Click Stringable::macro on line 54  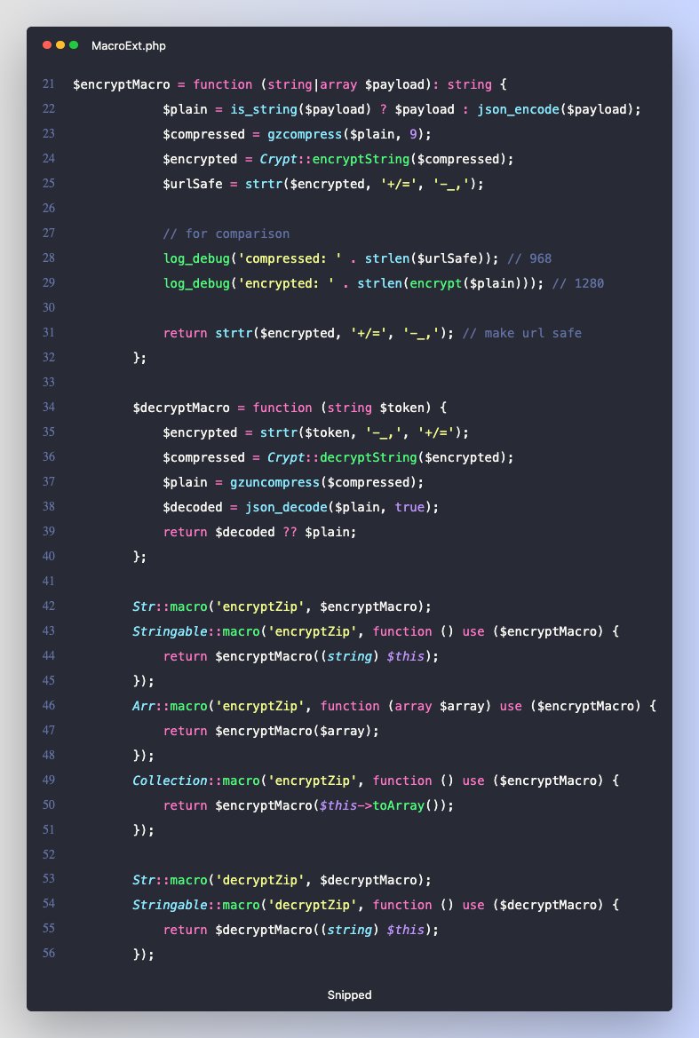tap(196, 905)
